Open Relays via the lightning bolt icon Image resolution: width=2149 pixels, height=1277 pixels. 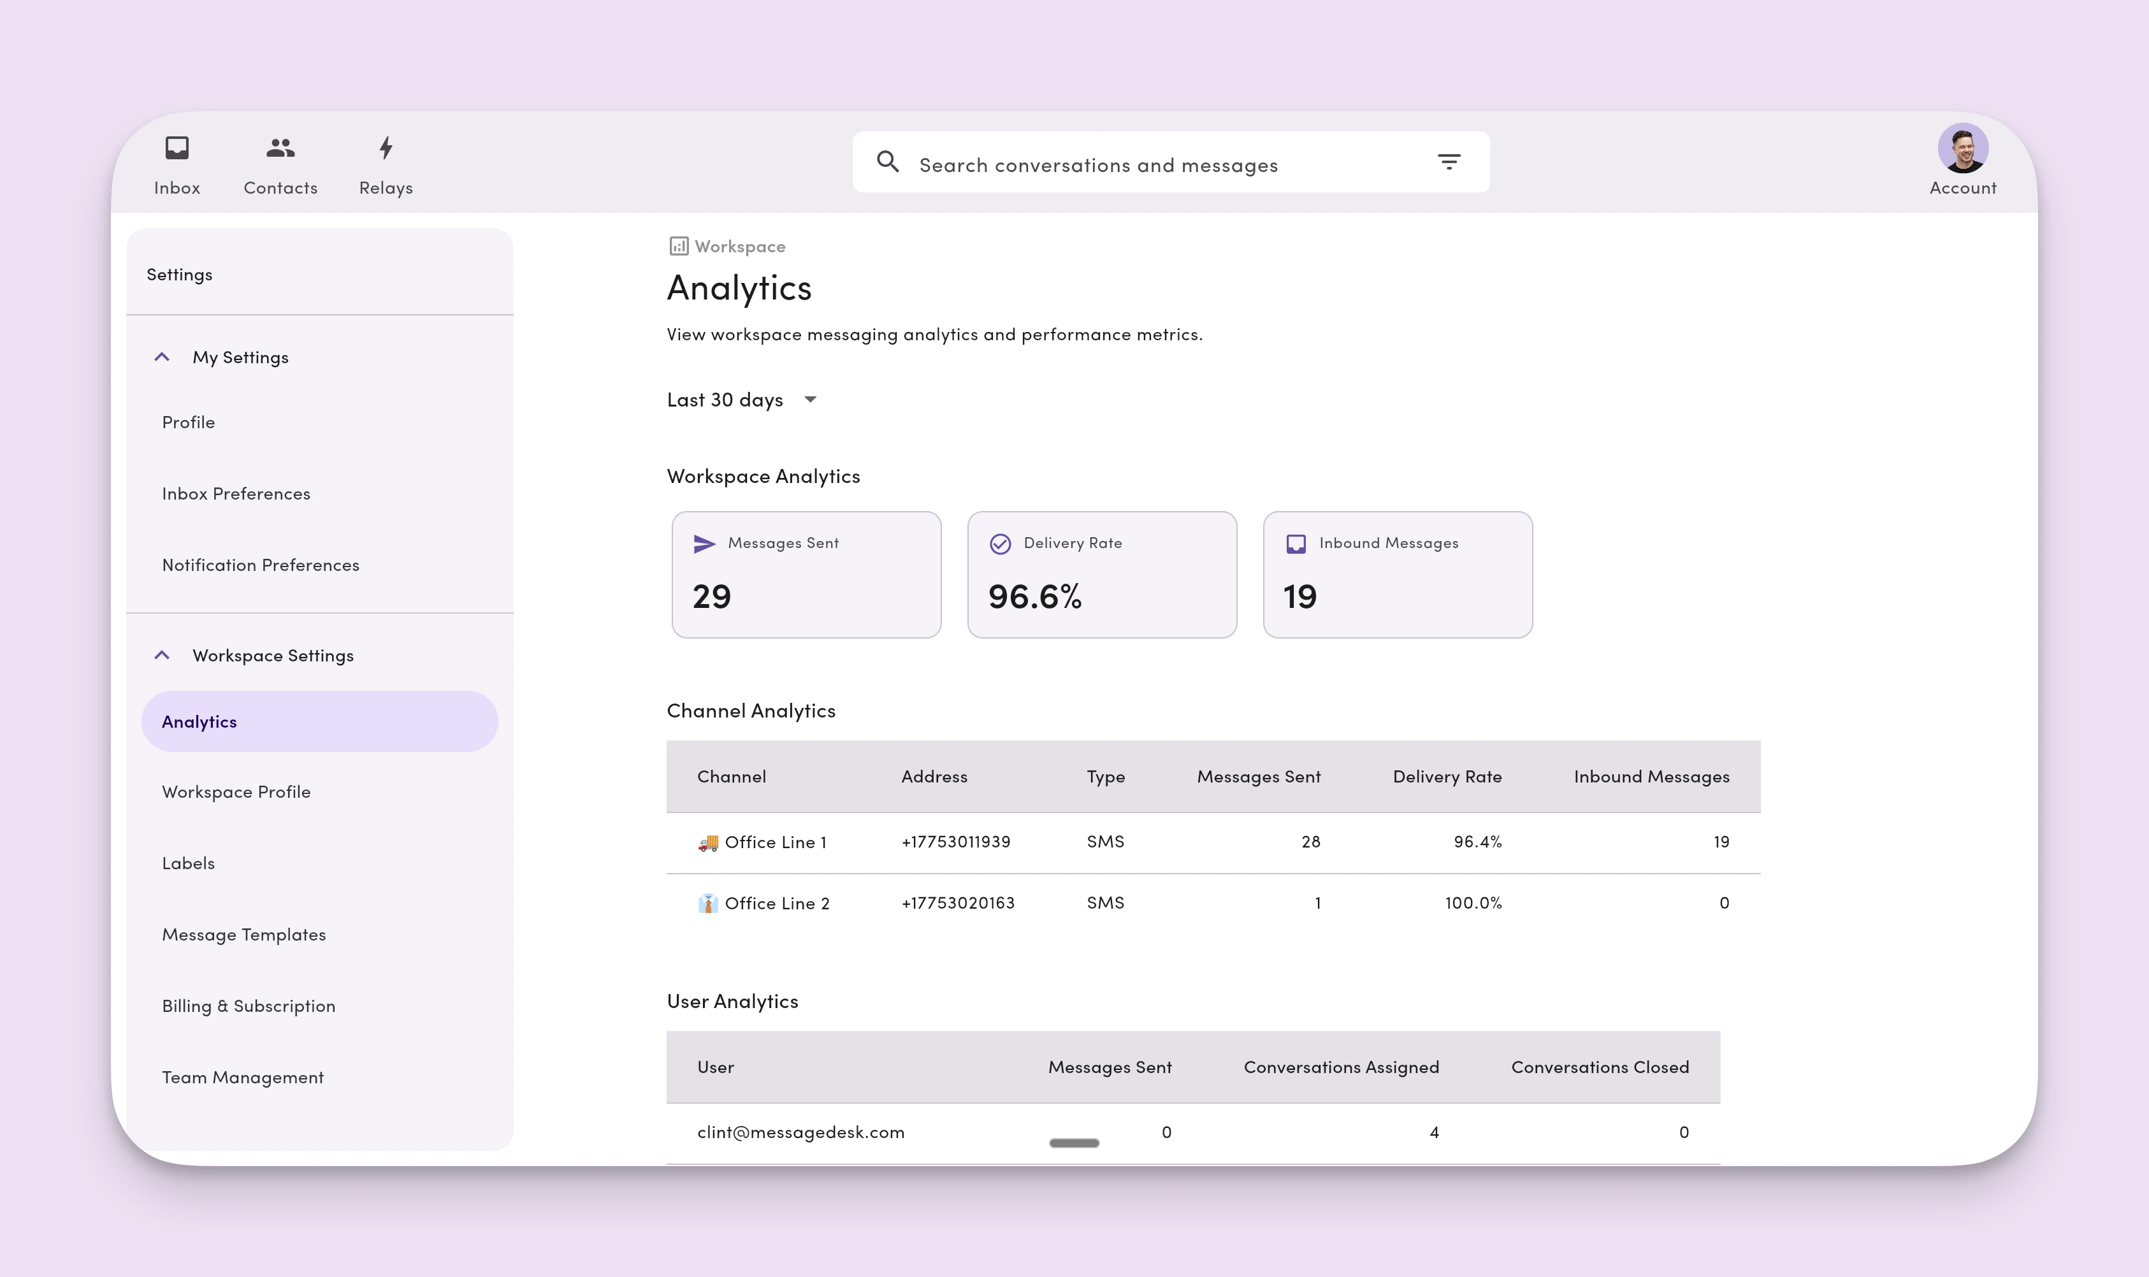pos(384,148)
